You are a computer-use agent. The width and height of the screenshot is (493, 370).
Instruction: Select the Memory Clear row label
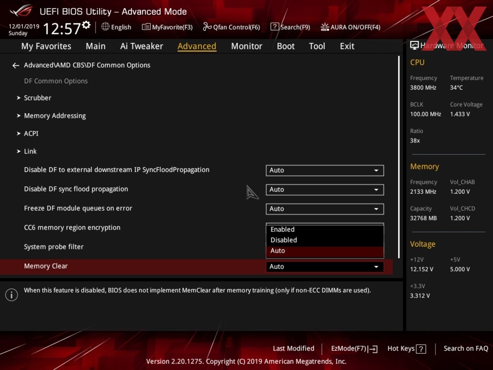pos(46,266)
